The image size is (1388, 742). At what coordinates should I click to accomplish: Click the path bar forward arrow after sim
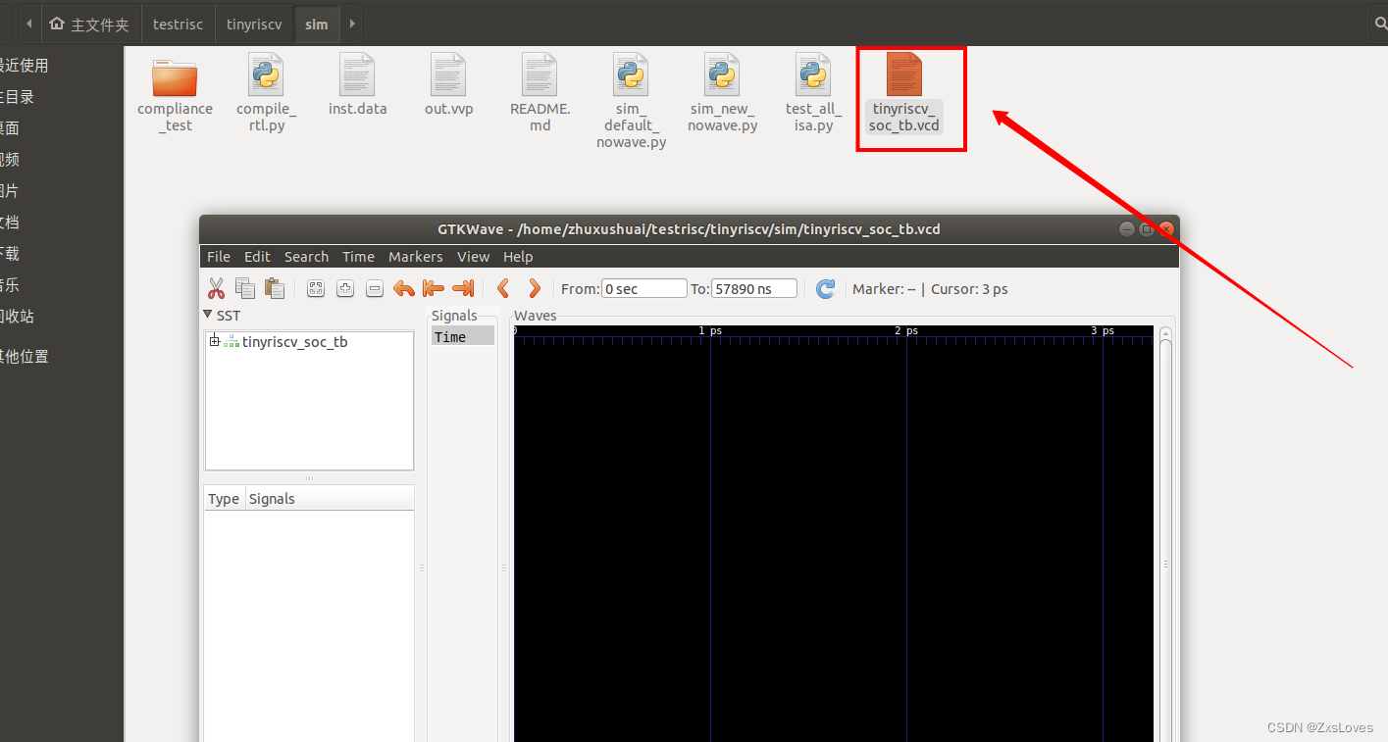pos(351,24)
